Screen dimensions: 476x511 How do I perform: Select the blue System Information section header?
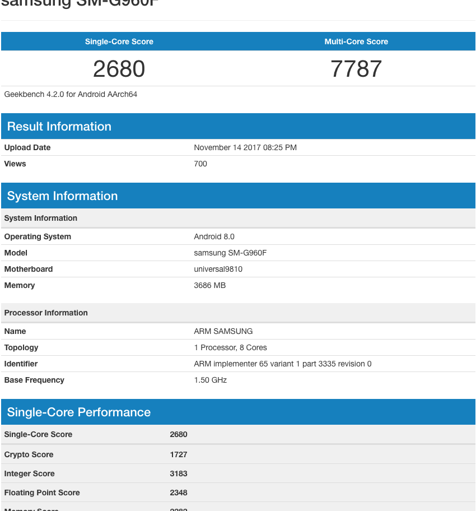click(62, 196)
